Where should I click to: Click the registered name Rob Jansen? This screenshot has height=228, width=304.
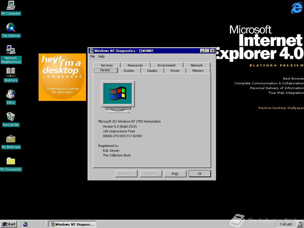[x=111, y=151]
